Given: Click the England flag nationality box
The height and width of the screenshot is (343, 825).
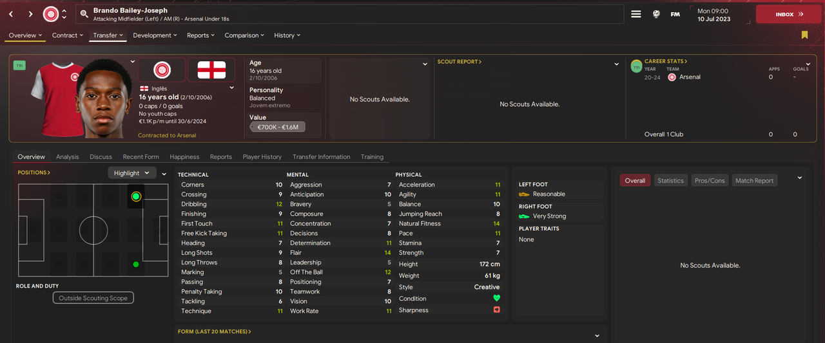Looking at the screenshot, I should [x=211, y=70].
